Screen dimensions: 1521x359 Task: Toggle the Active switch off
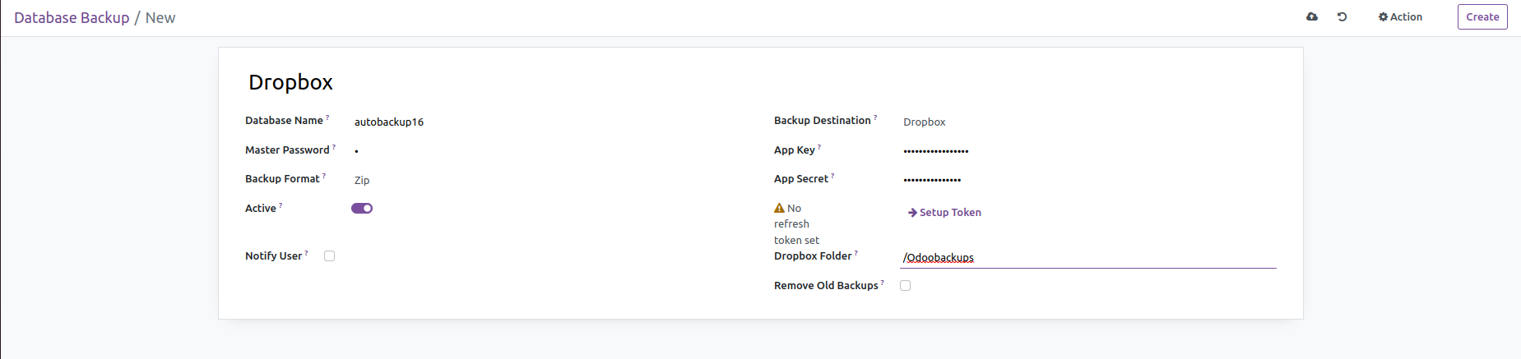(x=362, y=209)
